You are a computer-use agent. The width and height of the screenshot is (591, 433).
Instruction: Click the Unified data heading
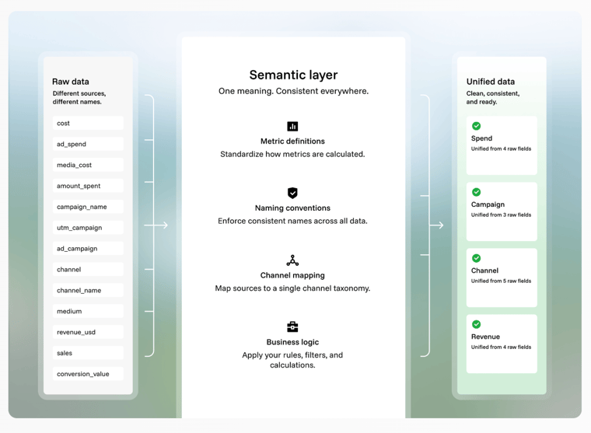491,82
